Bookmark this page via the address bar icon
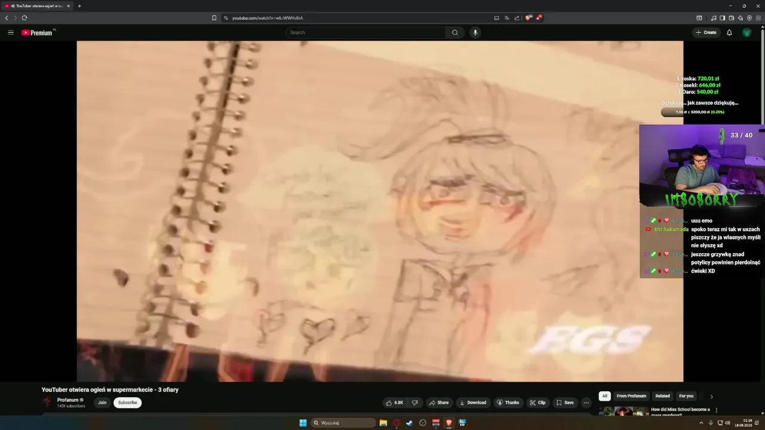This screenshot has width=765, height=430. (x=214, y=18)
